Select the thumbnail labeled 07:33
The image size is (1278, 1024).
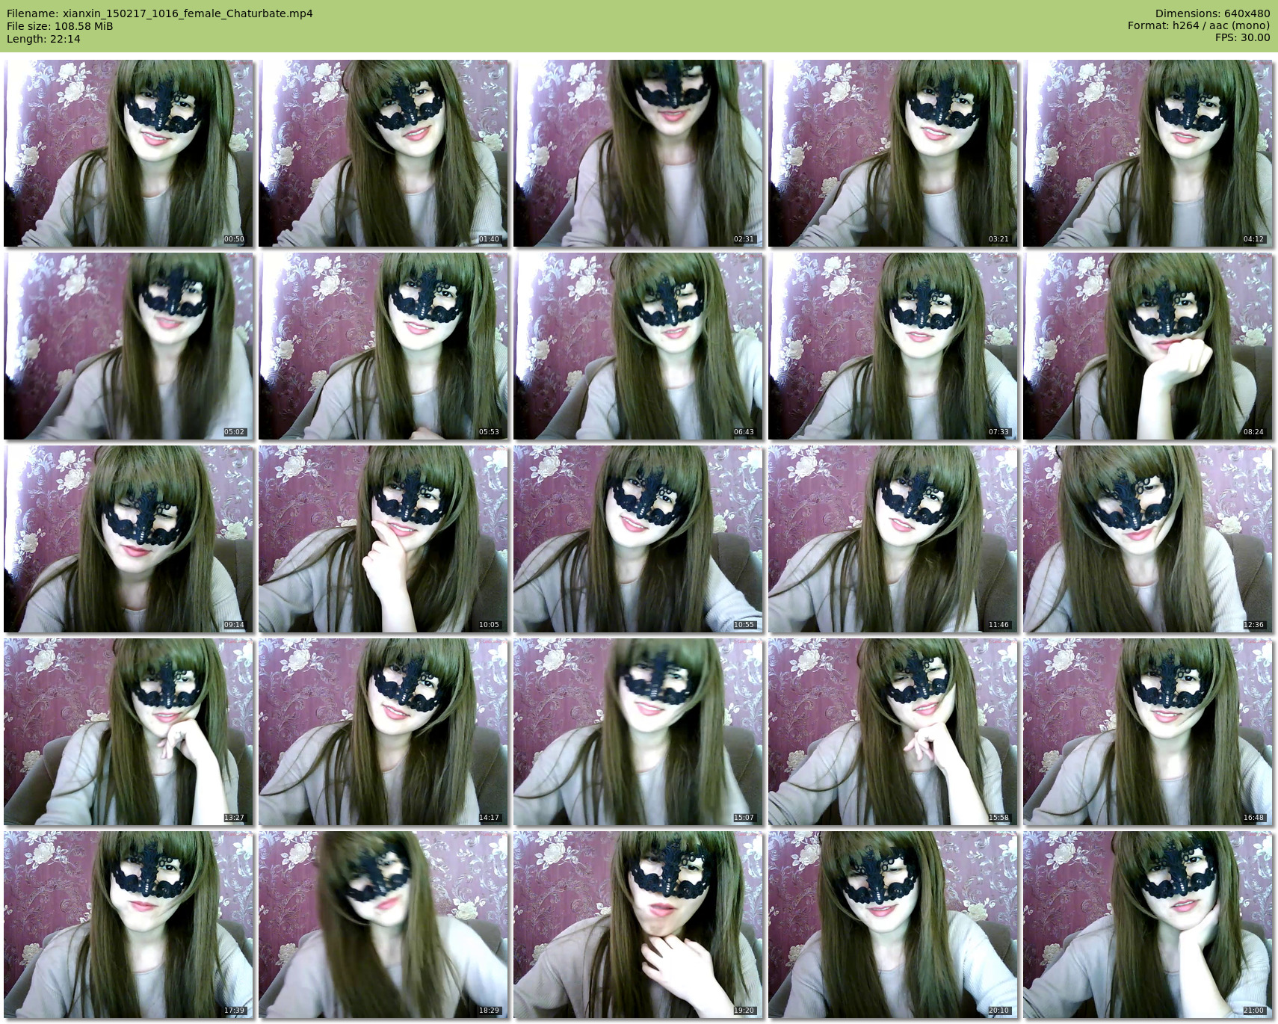pyautogui.click(x=893, y=346)
